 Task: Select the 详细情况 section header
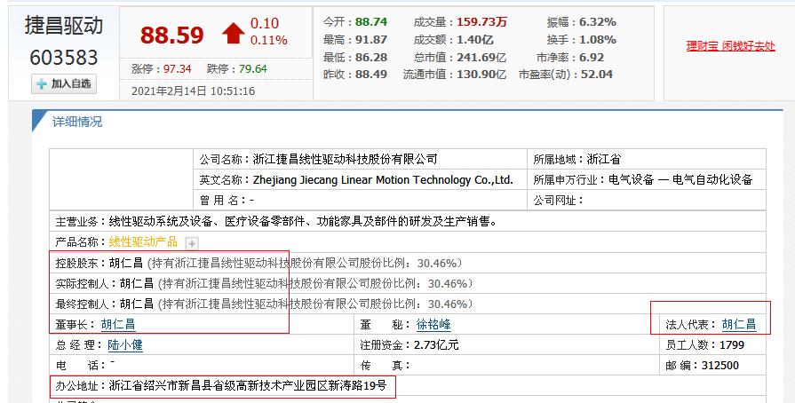click(x=77, y=122)
